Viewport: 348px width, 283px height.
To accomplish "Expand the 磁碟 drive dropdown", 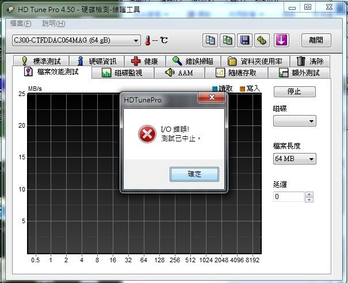I will tap(295, 121).
